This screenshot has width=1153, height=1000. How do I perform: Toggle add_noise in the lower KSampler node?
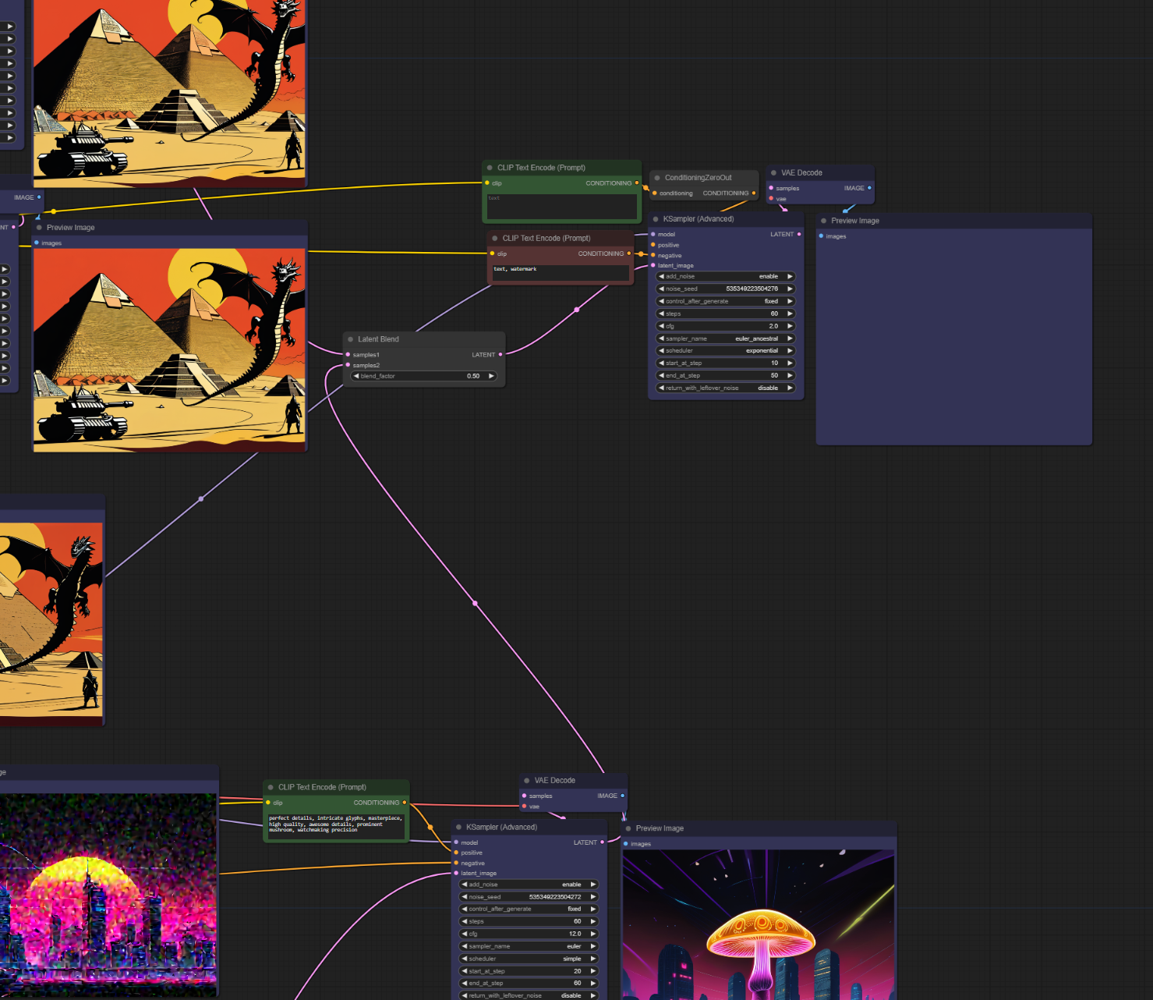pos(529,885)
